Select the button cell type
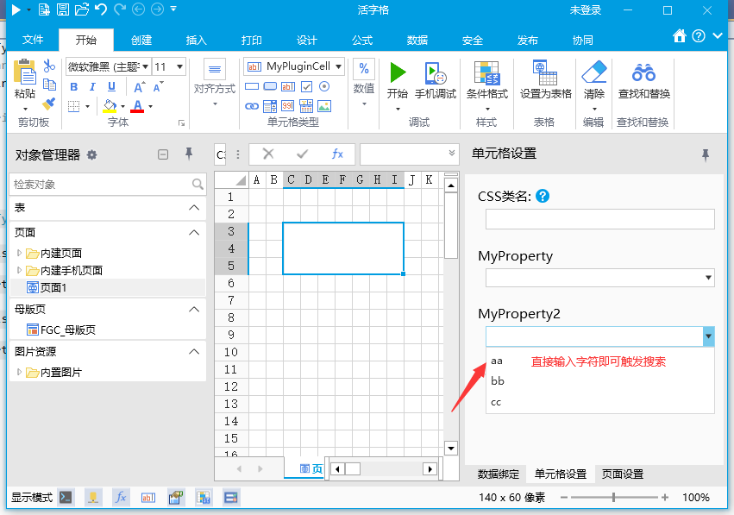The width and height of the screenshot is (734, 515). tap(270, 86)
